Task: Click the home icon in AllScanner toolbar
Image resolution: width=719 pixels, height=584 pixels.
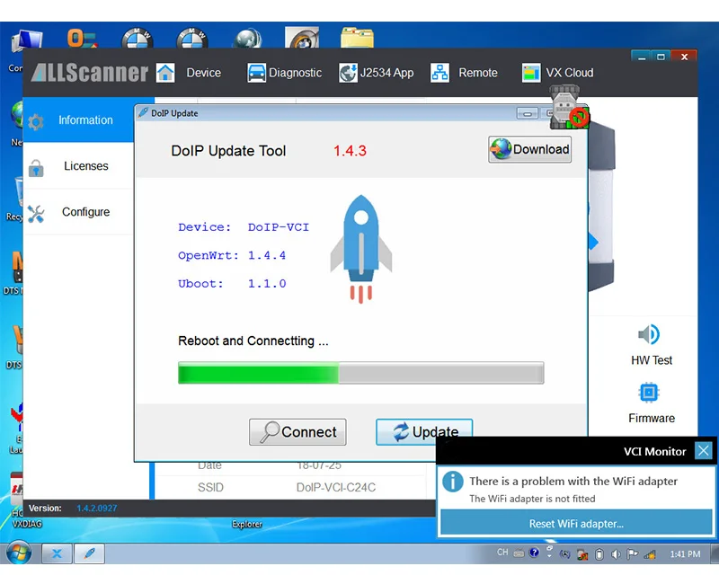Action: (x=165, y=73)
